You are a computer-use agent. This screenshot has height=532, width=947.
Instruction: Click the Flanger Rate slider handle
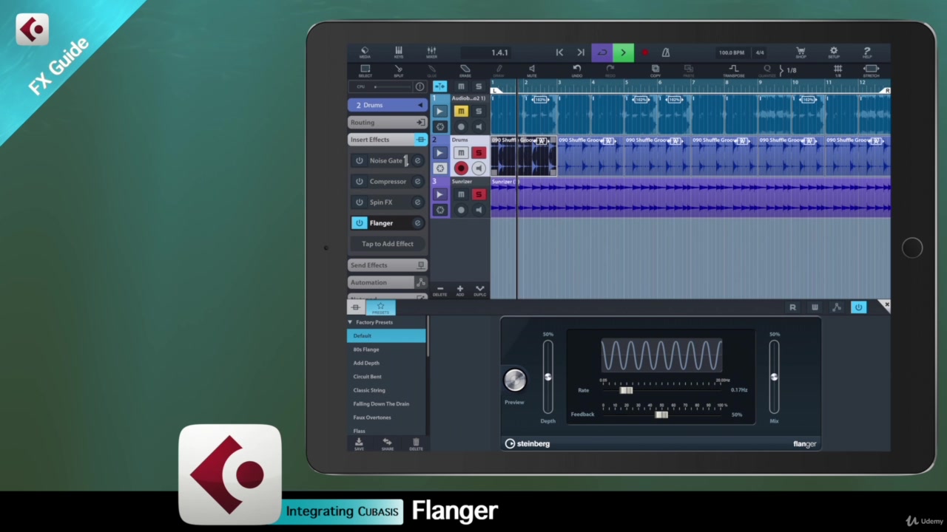click(x=626, y=390)
